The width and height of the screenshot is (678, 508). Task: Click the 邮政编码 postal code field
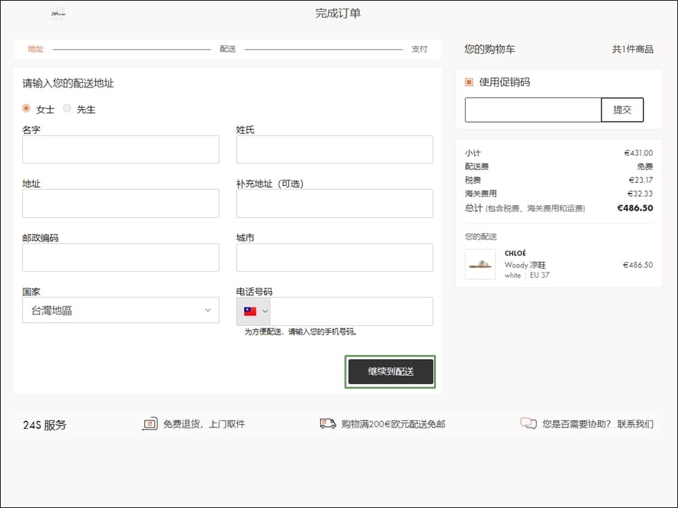[121, 257]
